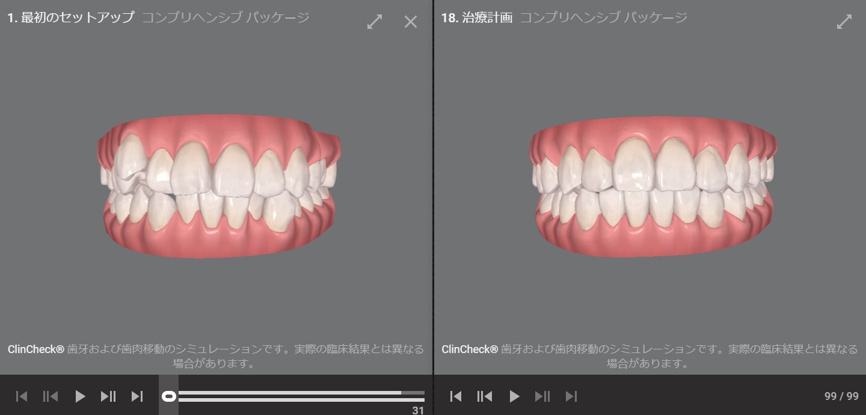This screenshot has height=415, width=866.
Task: Play the right treatment plan animation
Action: [x=514, y=396]
